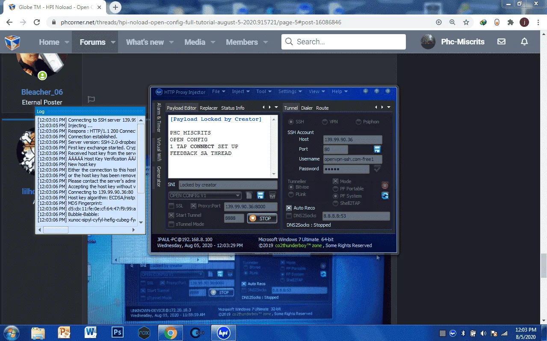Screen dimensions: 547x341
Task: Open Photoshop from the taskbar
Action: coord(117,332)
